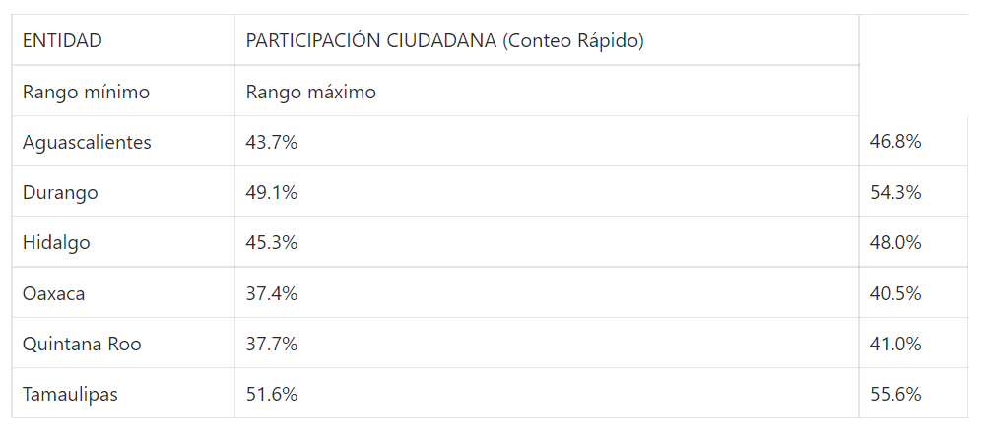Screen dimensions: 991x441
Task: Click the Tamaulipas entity cell
Action: point(70,395)
